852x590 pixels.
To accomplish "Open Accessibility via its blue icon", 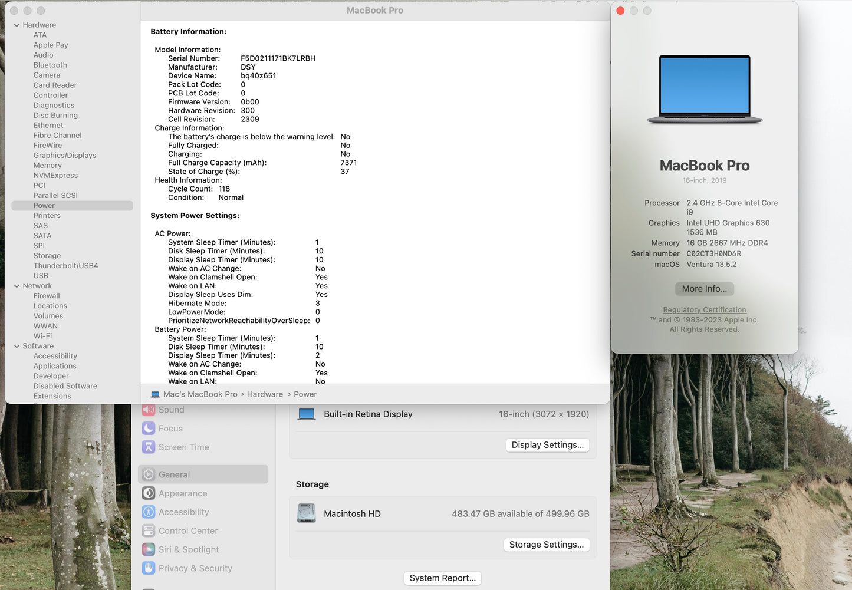I will point(149,512).
